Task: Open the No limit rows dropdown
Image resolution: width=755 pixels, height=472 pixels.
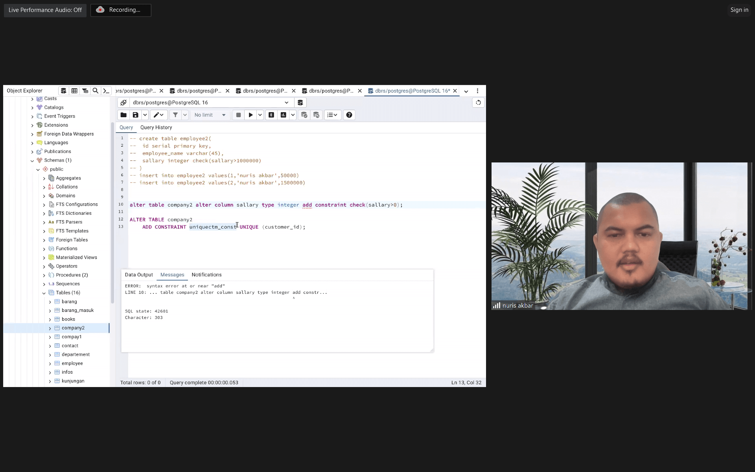Action: point(210,115)
